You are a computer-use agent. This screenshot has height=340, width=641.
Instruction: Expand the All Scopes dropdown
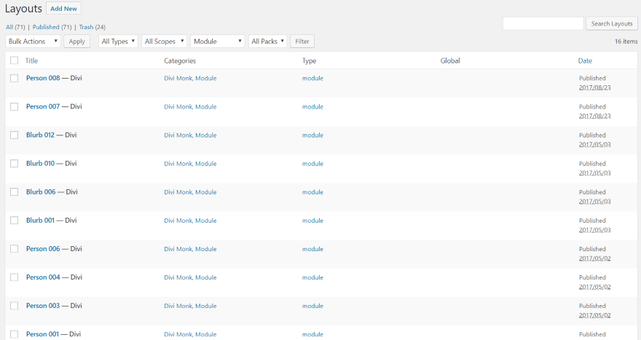[165, 41]
